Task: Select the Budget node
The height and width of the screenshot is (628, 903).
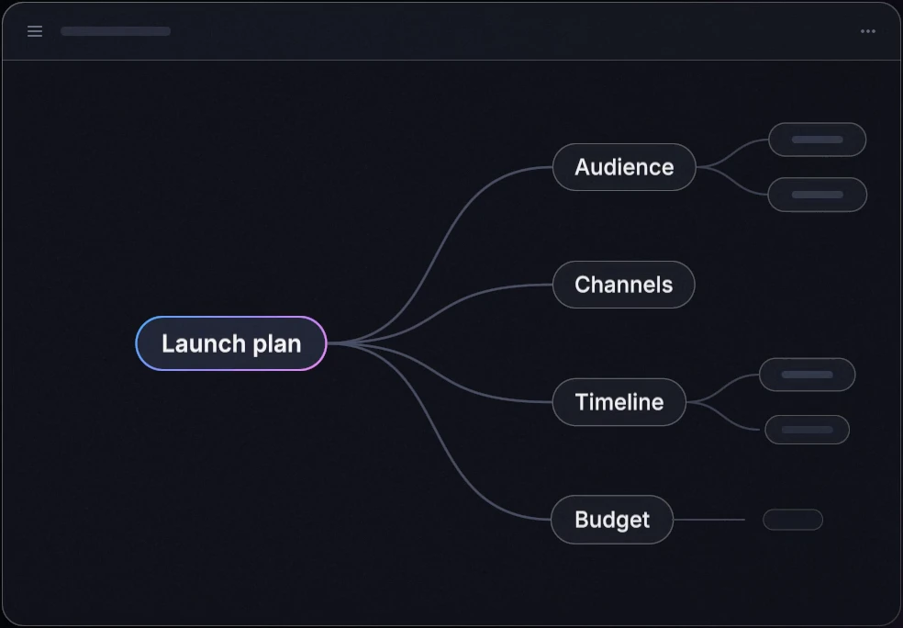Action: pyautogui.click(x=612, y=520)
